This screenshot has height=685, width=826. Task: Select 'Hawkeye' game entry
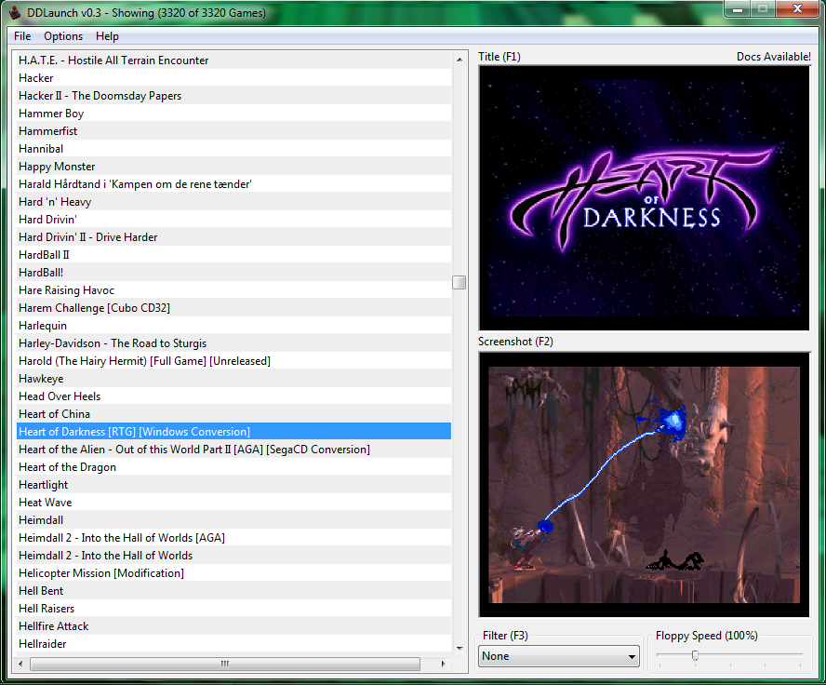tap(233, 379)
